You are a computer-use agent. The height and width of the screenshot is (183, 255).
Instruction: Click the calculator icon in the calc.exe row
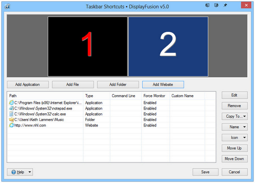(x=11, y=114)
